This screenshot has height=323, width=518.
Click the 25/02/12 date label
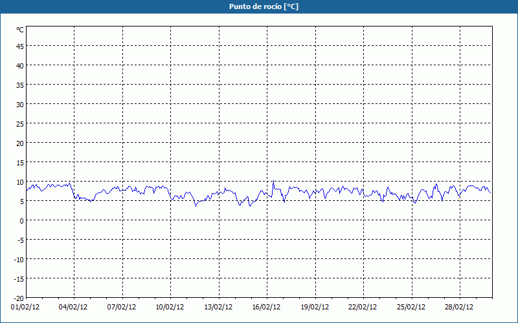[411, 307]
